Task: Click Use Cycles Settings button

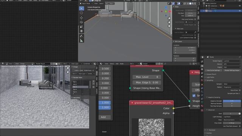Action: pyautogui.click(x=214, y=70)
